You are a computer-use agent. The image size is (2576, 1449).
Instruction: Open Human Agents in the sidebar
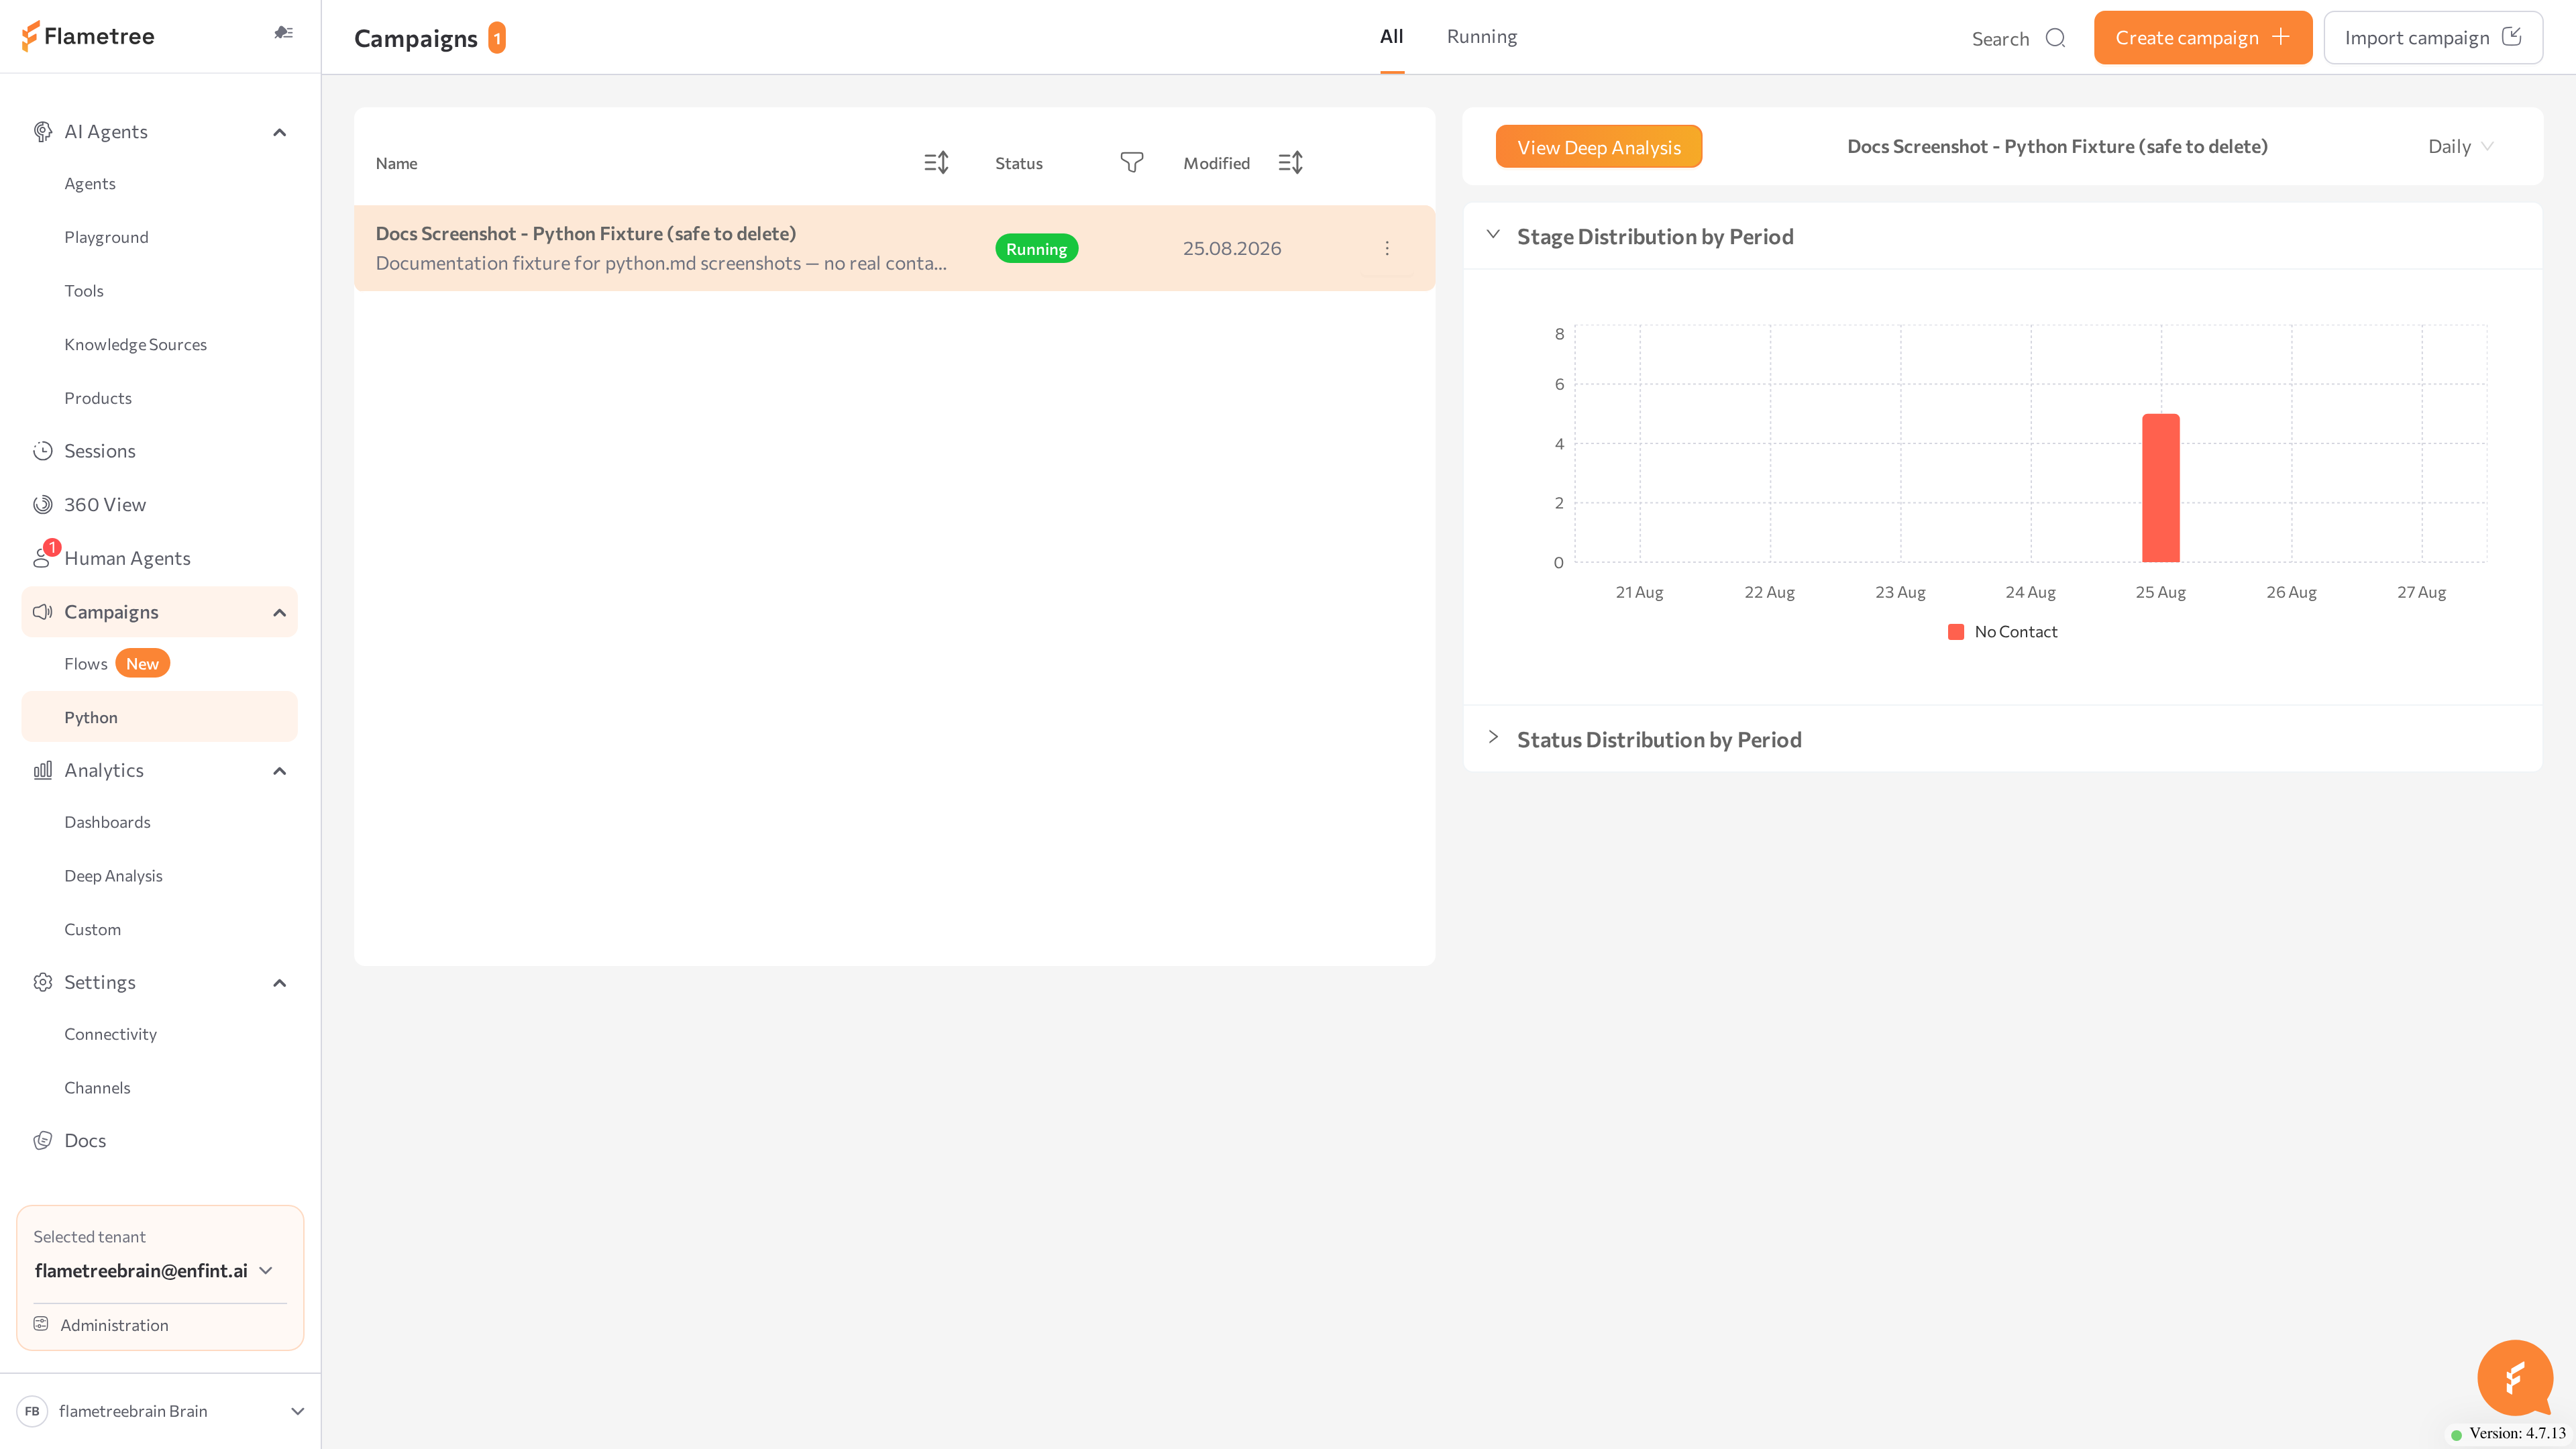pos(127,558)
